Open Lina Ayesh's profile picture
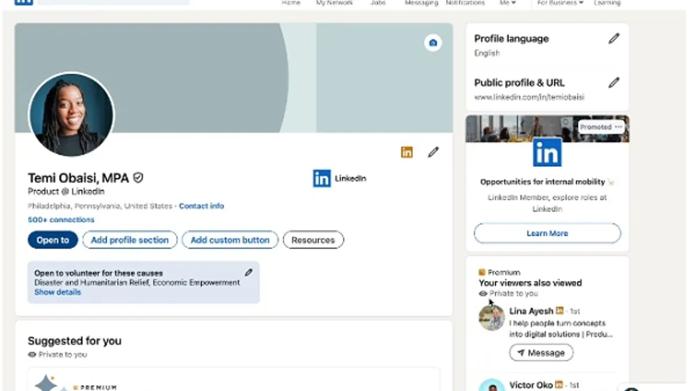 click(x=492, y=318)
